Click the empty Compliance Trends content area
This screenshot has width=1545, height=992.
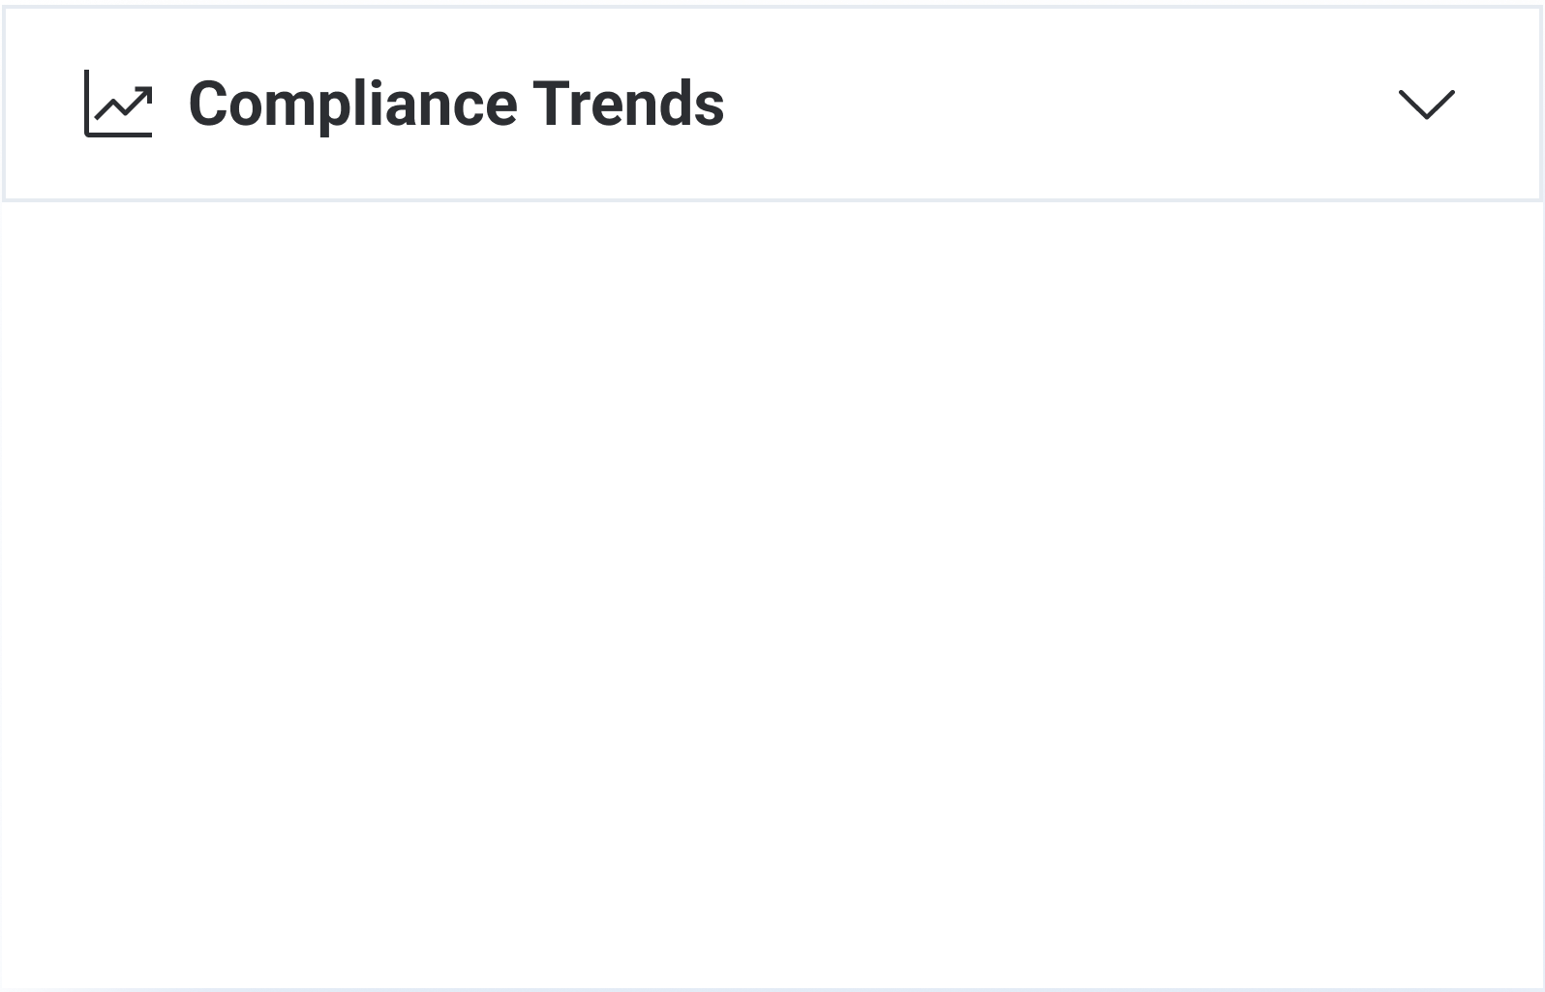(x=772, y=595)
